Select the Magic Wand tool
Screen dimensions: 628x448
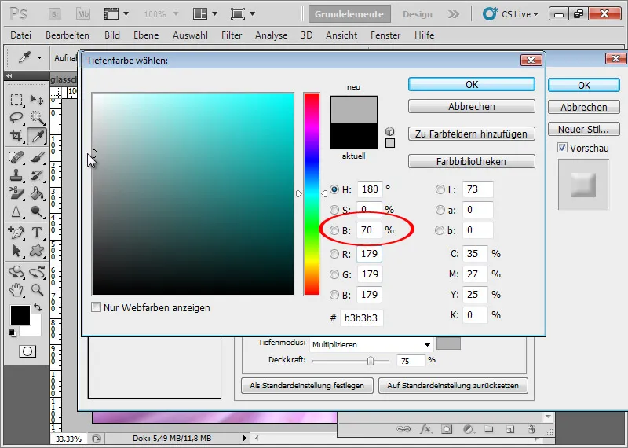(x=37, y=118)
